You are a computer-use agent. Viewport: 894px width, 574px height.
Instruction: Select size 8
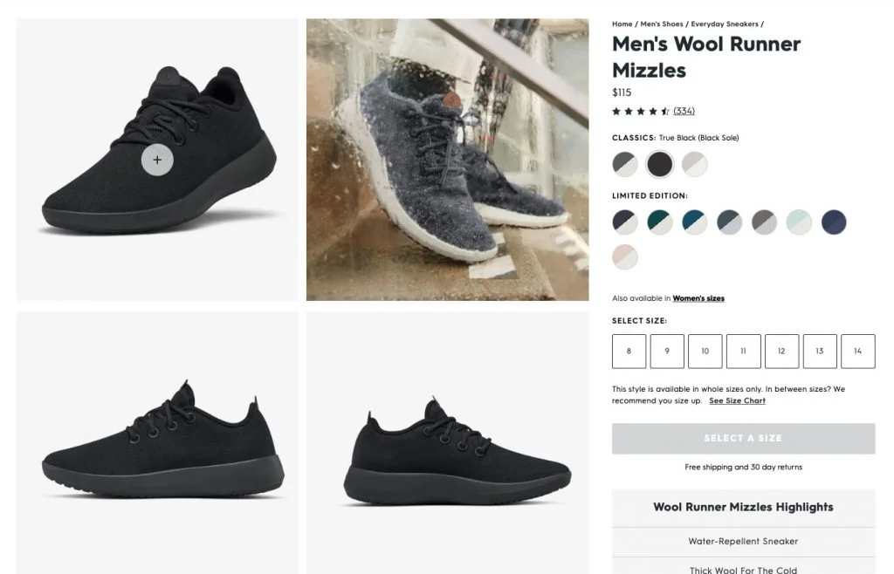[629, 351]
